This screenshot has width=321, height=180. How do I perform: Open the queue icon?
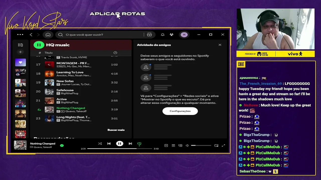(x=173, y=145)
